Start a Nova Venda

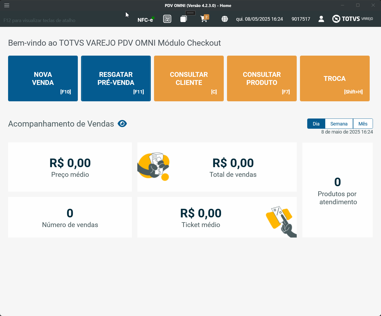point(43,78)
